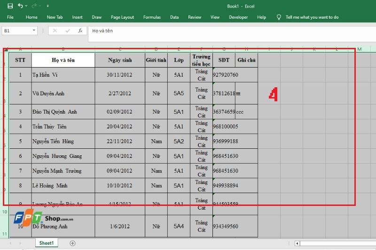Click the Insert Function fx icon
Screen dimensions: 376x250
(x=80, y=30)
